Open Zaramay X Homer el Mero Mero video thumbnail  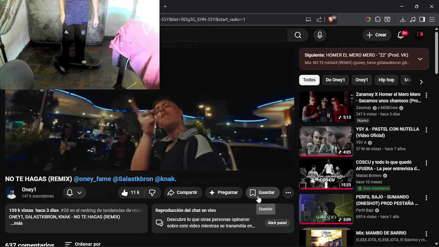326,106
